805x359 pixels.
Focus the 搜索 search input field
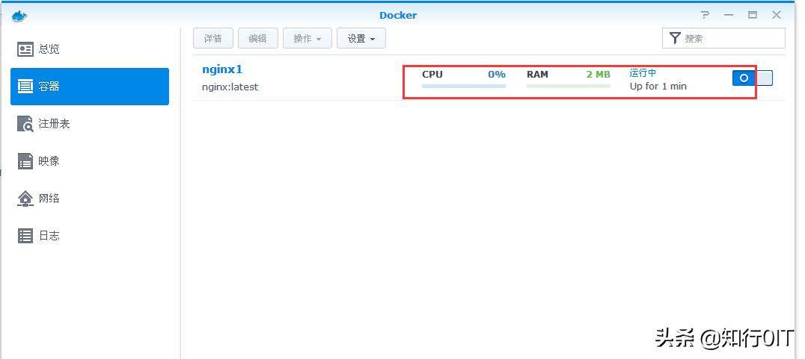pos(724,38)
